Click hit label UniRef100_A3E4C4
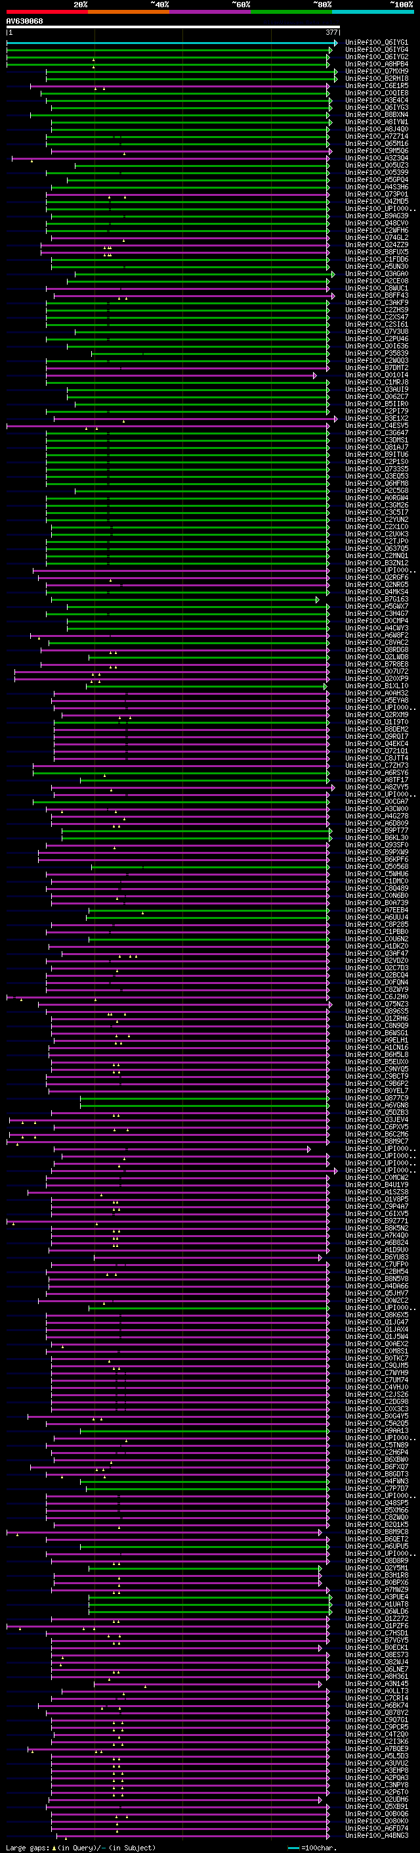The image size is (420, 1853). [x=377, y=101]
